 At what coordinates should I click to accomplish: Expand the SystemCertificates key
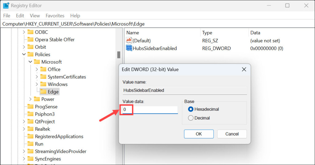[37, 77]
